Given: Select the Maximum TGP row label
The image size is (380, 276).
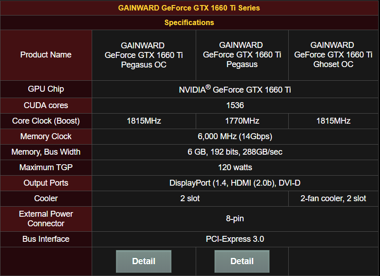Looking at the screenshot, I should [x=46, y=167].
